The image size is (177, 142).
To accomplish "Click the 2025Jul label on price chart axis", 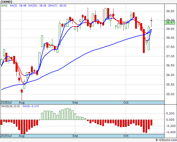I will click(x=6, y=102).
